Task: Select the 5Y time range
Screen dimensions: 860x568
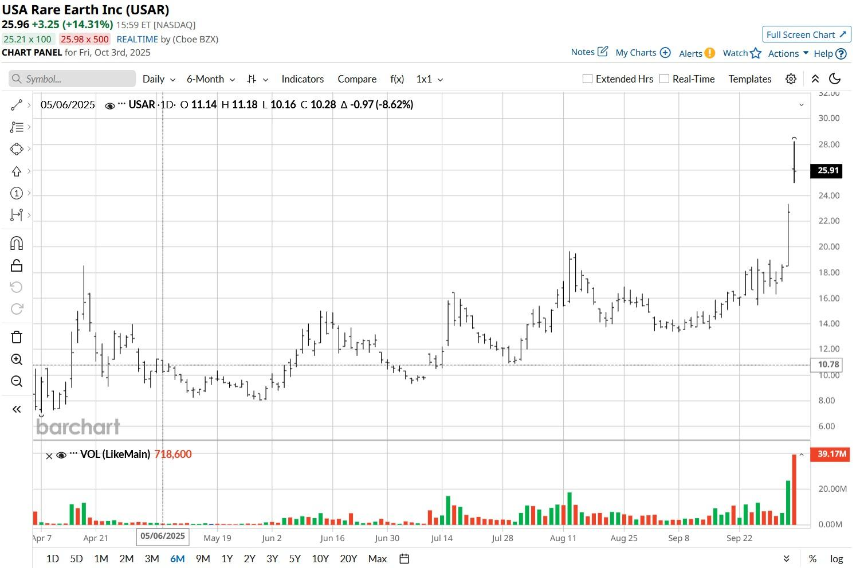Action: 295,559
